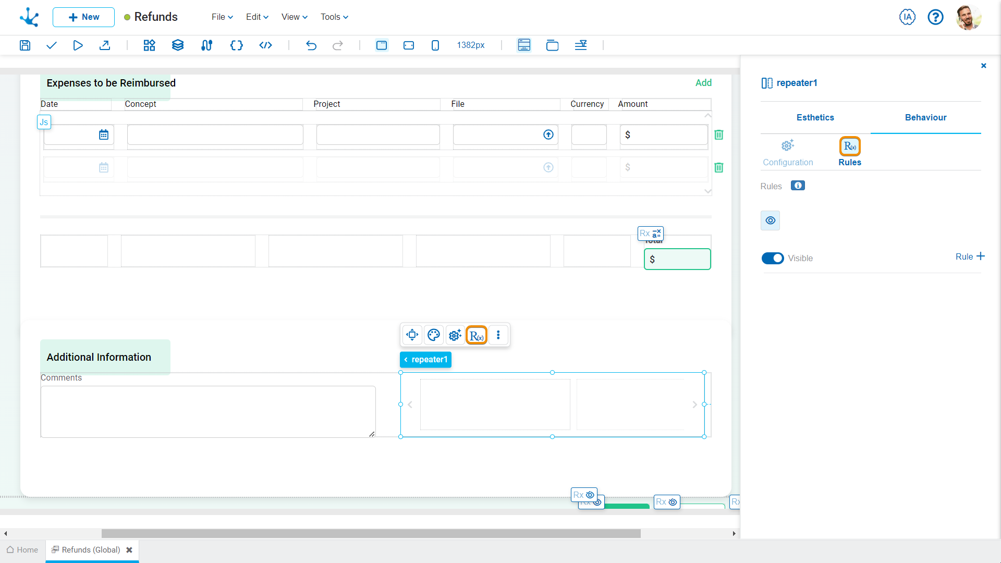This screenshot has width=1001, height=563.
Task: Open the File dropdown menu
Action: (222, 17)
